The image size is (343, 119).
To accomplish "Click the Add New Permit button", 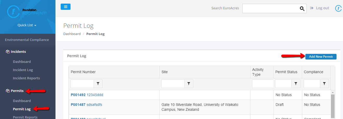I will point(321,57).
